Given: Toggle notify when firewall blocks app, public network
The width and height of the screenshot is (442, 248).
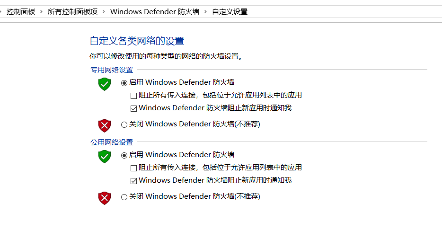Looking at the screenshot, I should (133, 181).
